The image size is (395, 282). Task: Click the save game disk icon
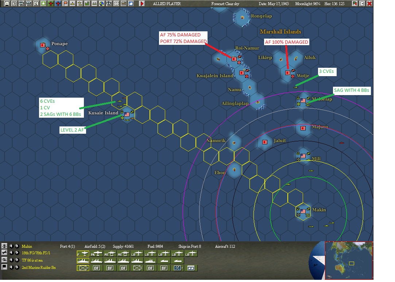click(x=7, y=4)
